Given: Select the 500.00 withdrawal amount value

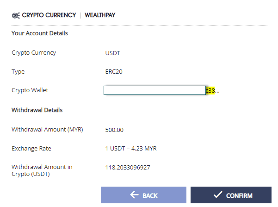Looking at the screenshot, I should pyautogui.click(x=115, y=130).
